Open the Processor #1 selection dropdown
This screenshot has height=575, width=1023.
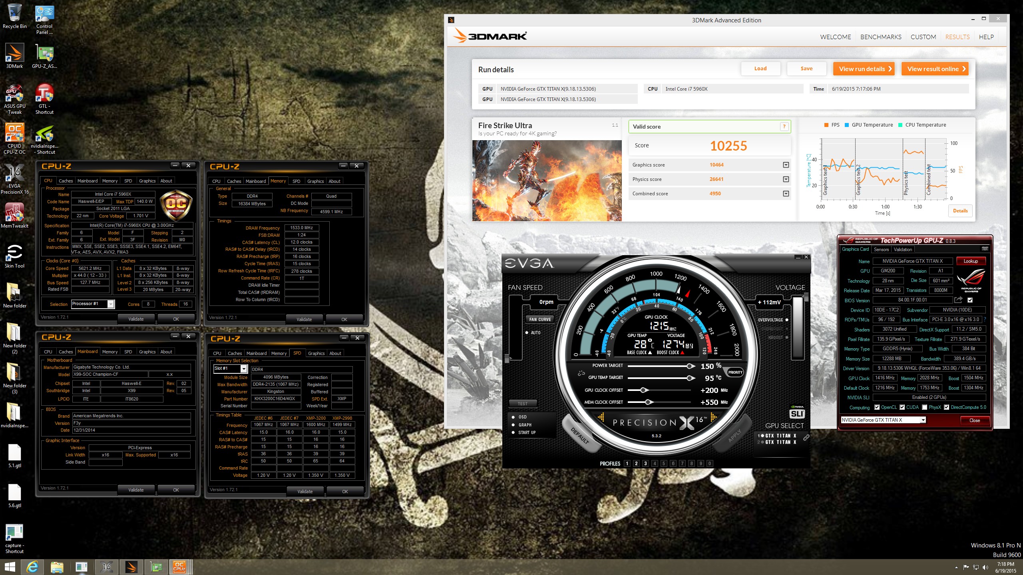coord(111,304)
